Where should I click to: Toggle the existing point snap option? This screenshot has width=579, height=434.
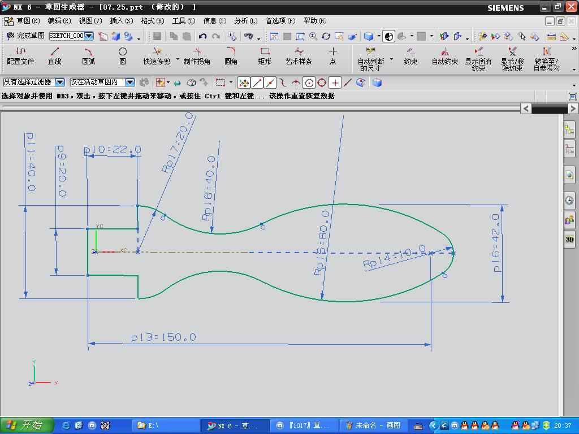(x=335, y=83)
